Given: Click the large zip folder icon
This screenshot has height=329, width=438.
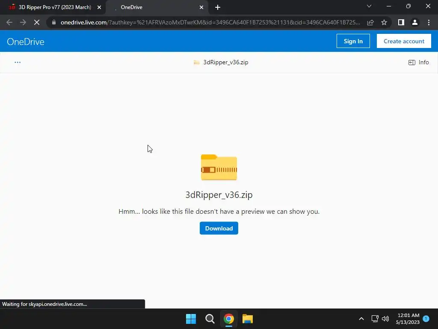Looking at the screenshot, I should (219, 167).
